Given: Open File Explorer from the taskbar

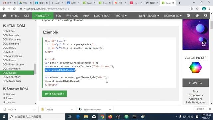Looking at the screenshot, I should pyautogui.click(x=86, y=117).
